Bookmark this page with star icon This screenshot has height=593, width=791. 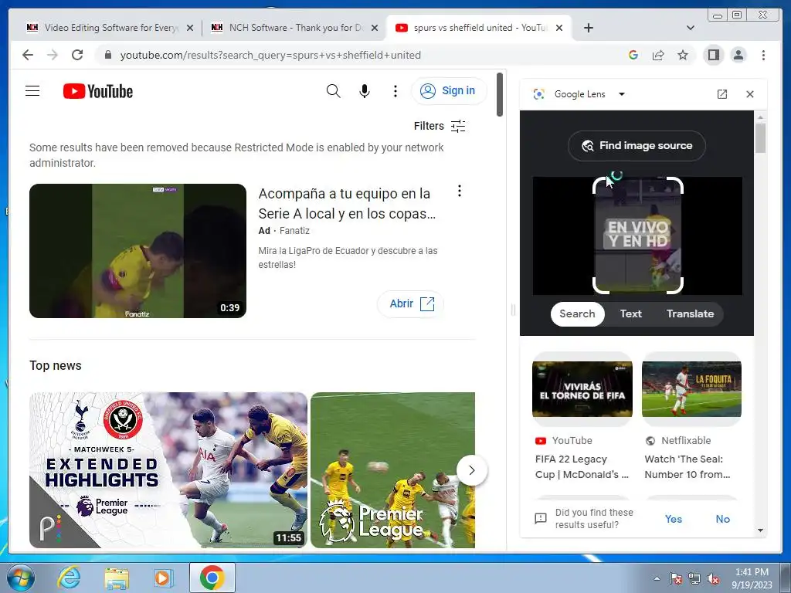coord(683,55)
